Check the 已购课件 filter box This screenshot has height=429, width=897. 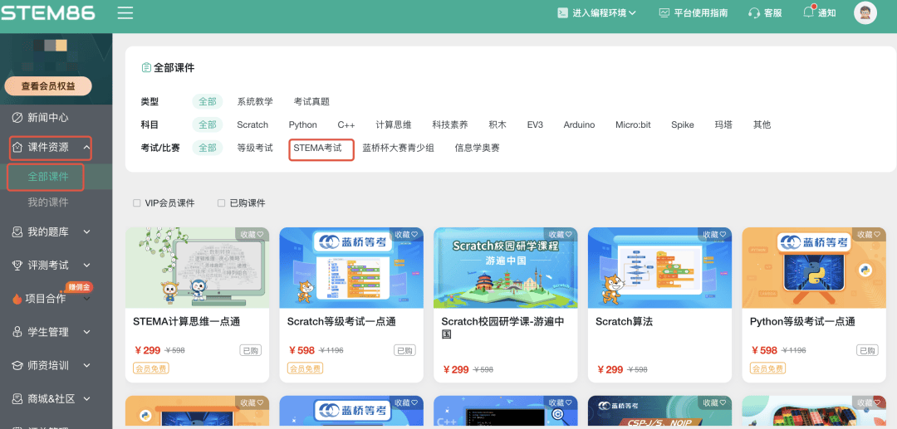[221, 202]
